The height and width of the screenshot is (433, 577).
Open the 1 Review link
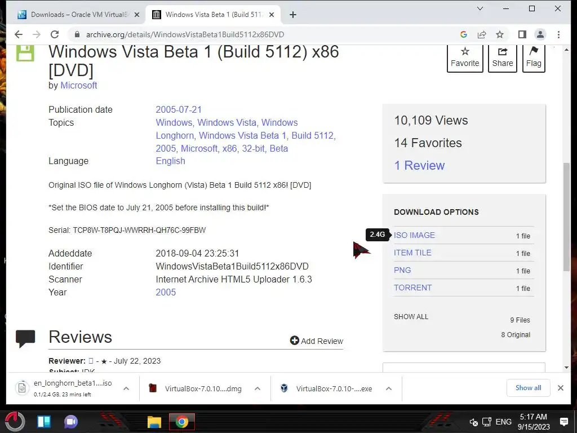(x=419, y=165)
